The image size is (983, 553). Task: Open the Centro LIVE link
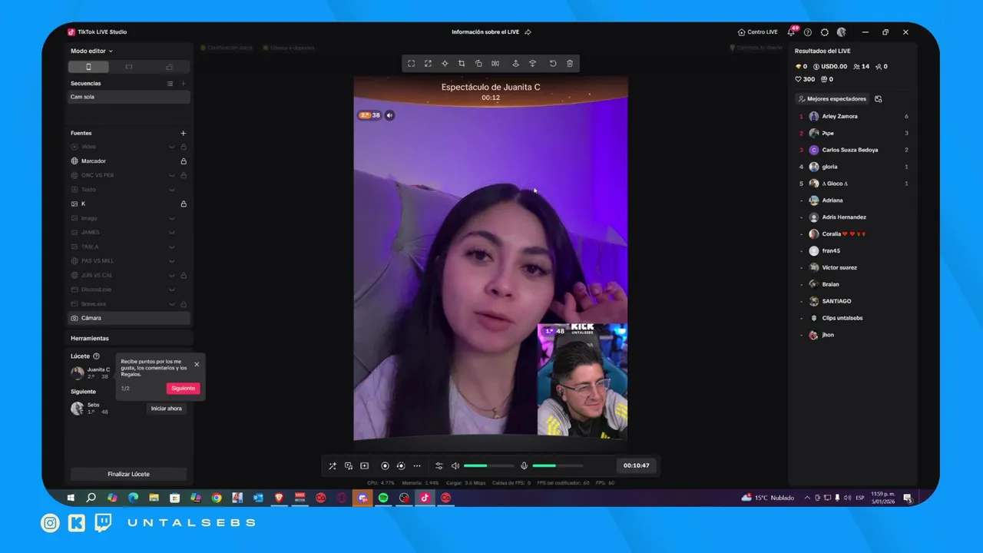(x=757, y=32)
